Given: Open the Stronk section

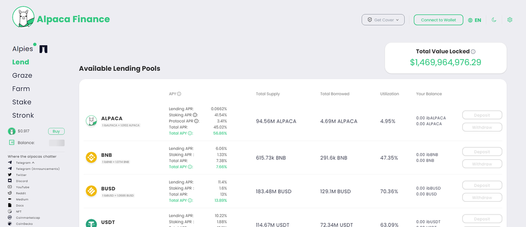Looking at the screenshot, I should click(23, 116).
